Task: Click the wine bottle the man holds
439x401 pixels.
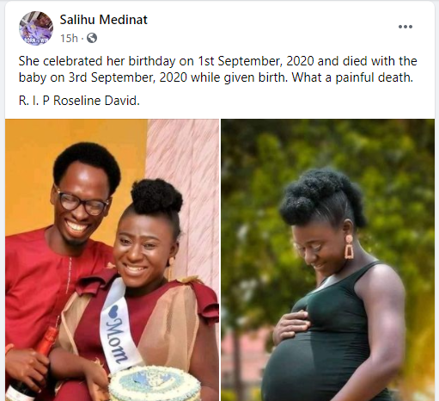Action: pyautogui.click(x=32, y=366)
